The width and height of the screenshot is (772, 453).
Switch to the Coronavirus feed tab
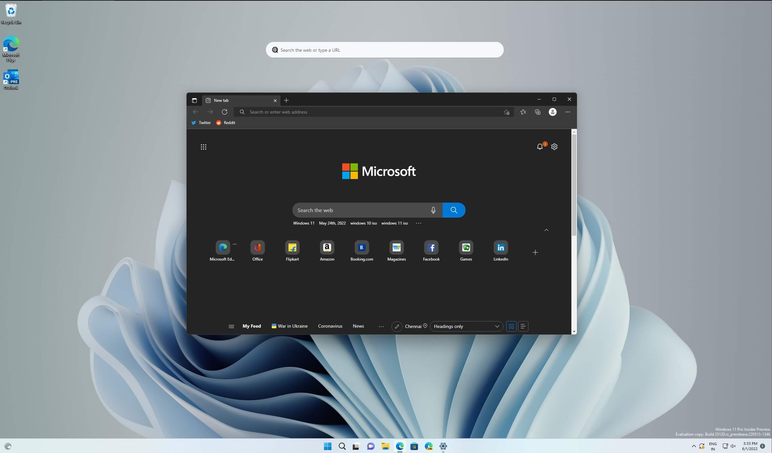pos(330,326)
